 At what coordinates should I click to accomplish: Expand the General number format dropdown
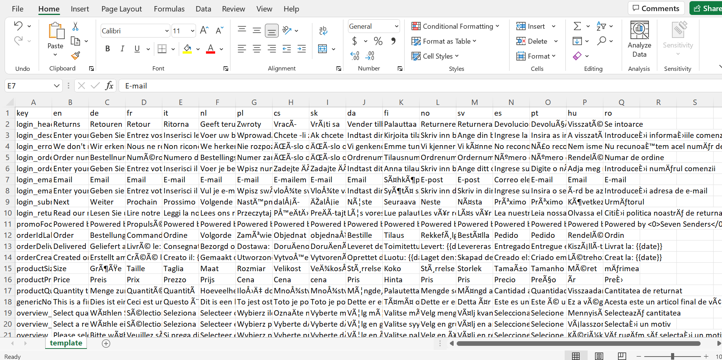396,26
